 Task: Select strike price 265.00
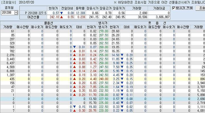pos(103,39)
